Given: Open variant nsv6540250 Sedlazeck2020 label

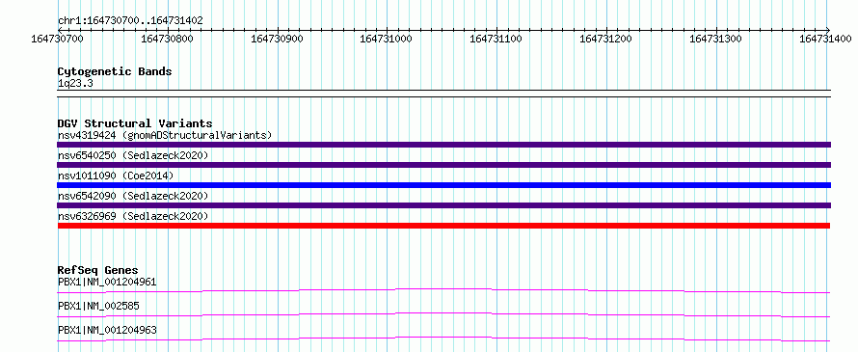Looking at the screenshot, I should click(133, 155).
